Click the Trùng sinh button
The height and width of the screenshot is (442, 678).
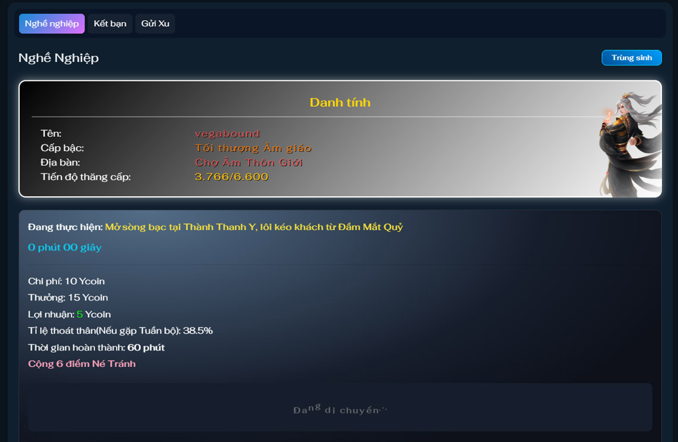pyautogui.click(x=631, y=58)
